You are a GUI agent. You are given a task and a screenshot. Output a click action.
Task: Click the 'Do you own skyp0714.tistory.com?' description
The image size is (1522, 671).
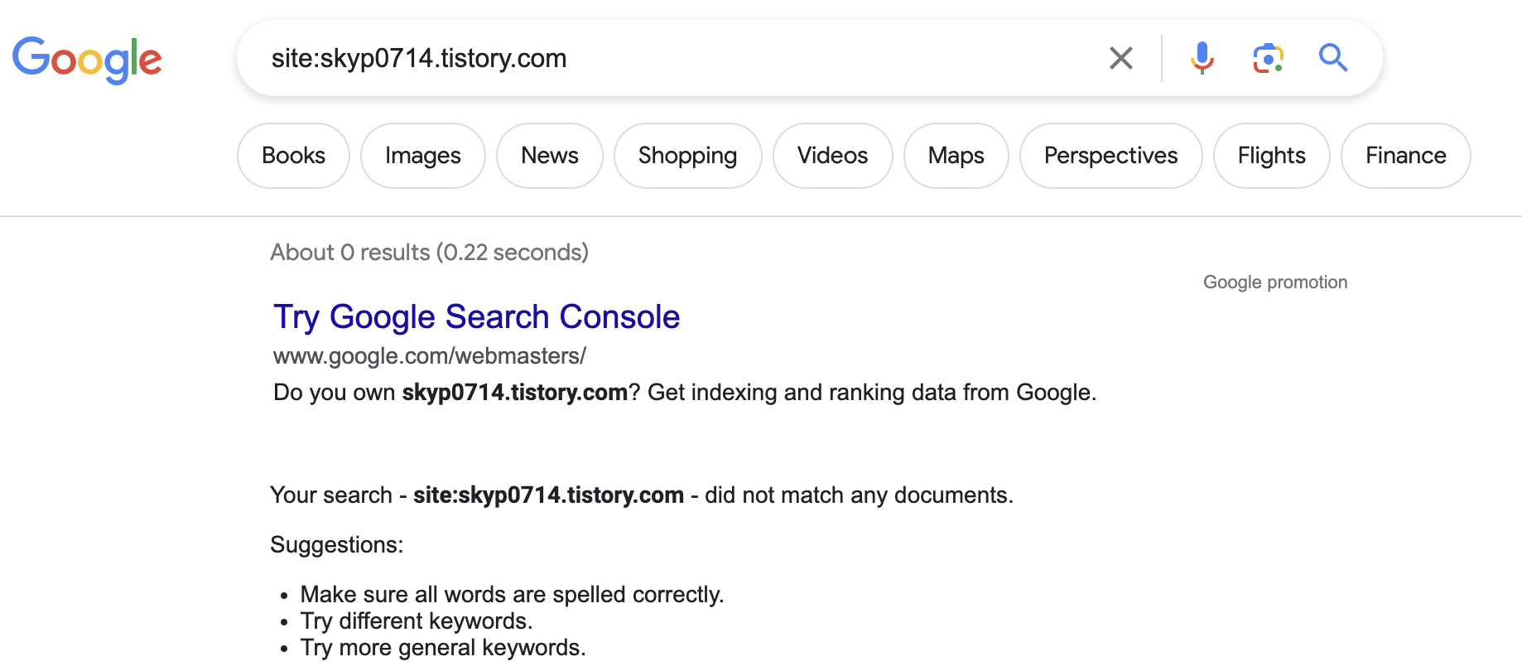685,393
